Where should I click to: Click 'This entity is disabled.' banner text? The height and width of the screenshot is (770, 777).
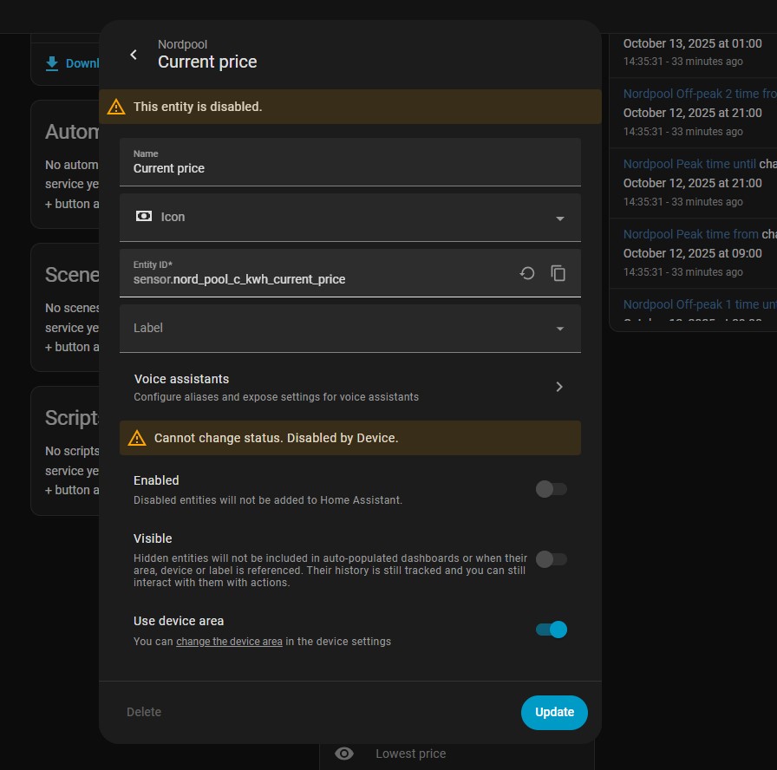(x=198, y=107)
